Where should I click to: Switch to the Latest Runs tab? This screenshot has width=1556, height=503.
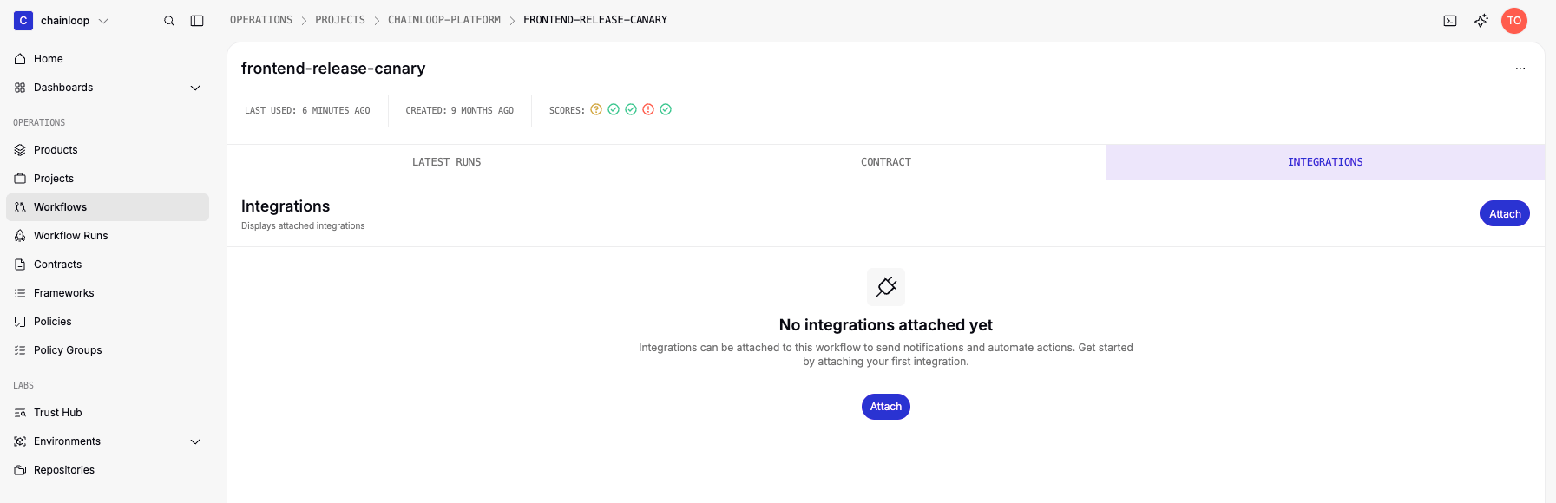tap(446, 162)
